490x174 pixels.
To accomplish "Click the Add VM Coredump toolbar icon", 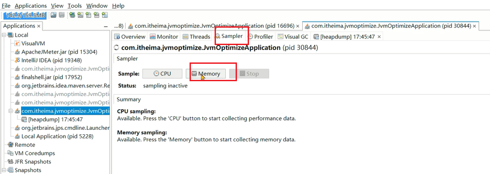I will pos(89,15).
